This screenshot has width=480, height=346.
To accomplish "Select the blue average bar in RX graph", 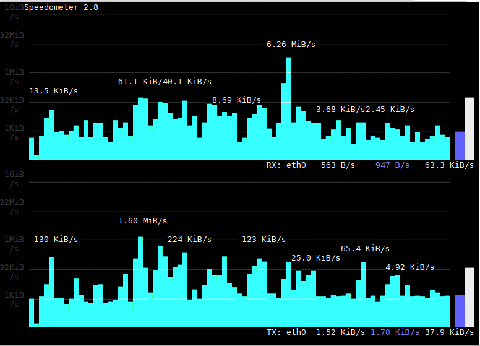I will [x=459, y=145].
